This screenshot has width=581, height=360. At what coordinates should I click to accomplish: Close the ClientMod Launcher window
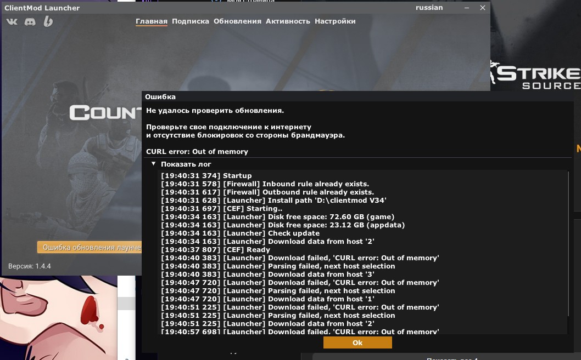tap(483, 8)
